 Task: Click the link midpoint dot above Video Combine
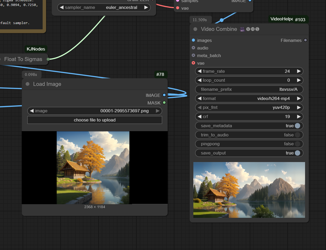[x=222, y=20]
